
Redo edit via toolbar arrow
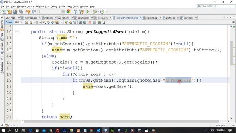click(x=34, y=11)
